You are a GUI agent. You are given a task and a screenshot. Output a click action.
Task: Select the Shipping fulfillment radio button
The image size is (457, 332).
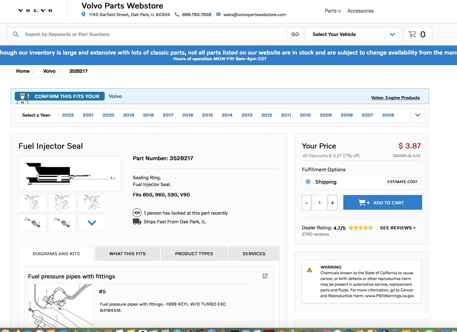tap(308, 182)
